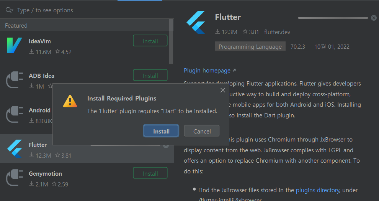The image size is (379, 201).
Task: Click the Genymotion rating star icon
Action: tap(54, 184)
